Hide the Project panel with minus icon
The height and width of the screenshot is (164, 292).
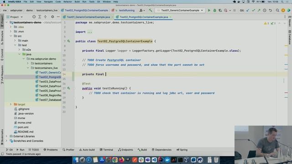click(x=58, y=17)
